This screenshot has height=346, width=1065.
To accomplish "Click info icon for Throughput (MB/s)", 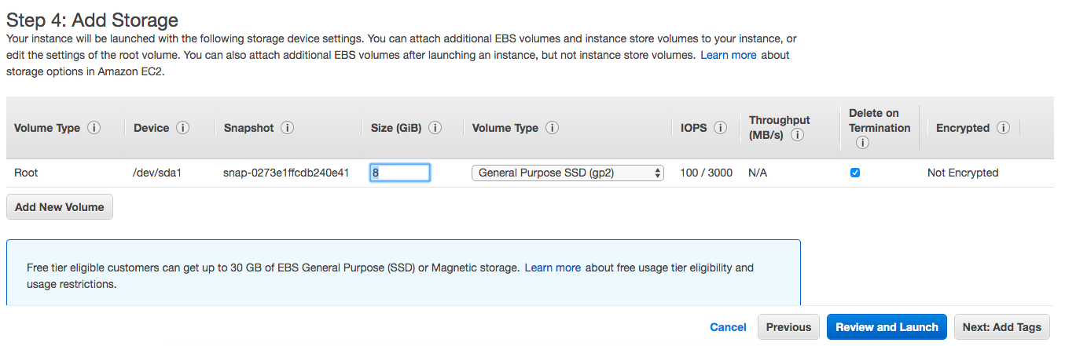I will (x=797, y=135).
